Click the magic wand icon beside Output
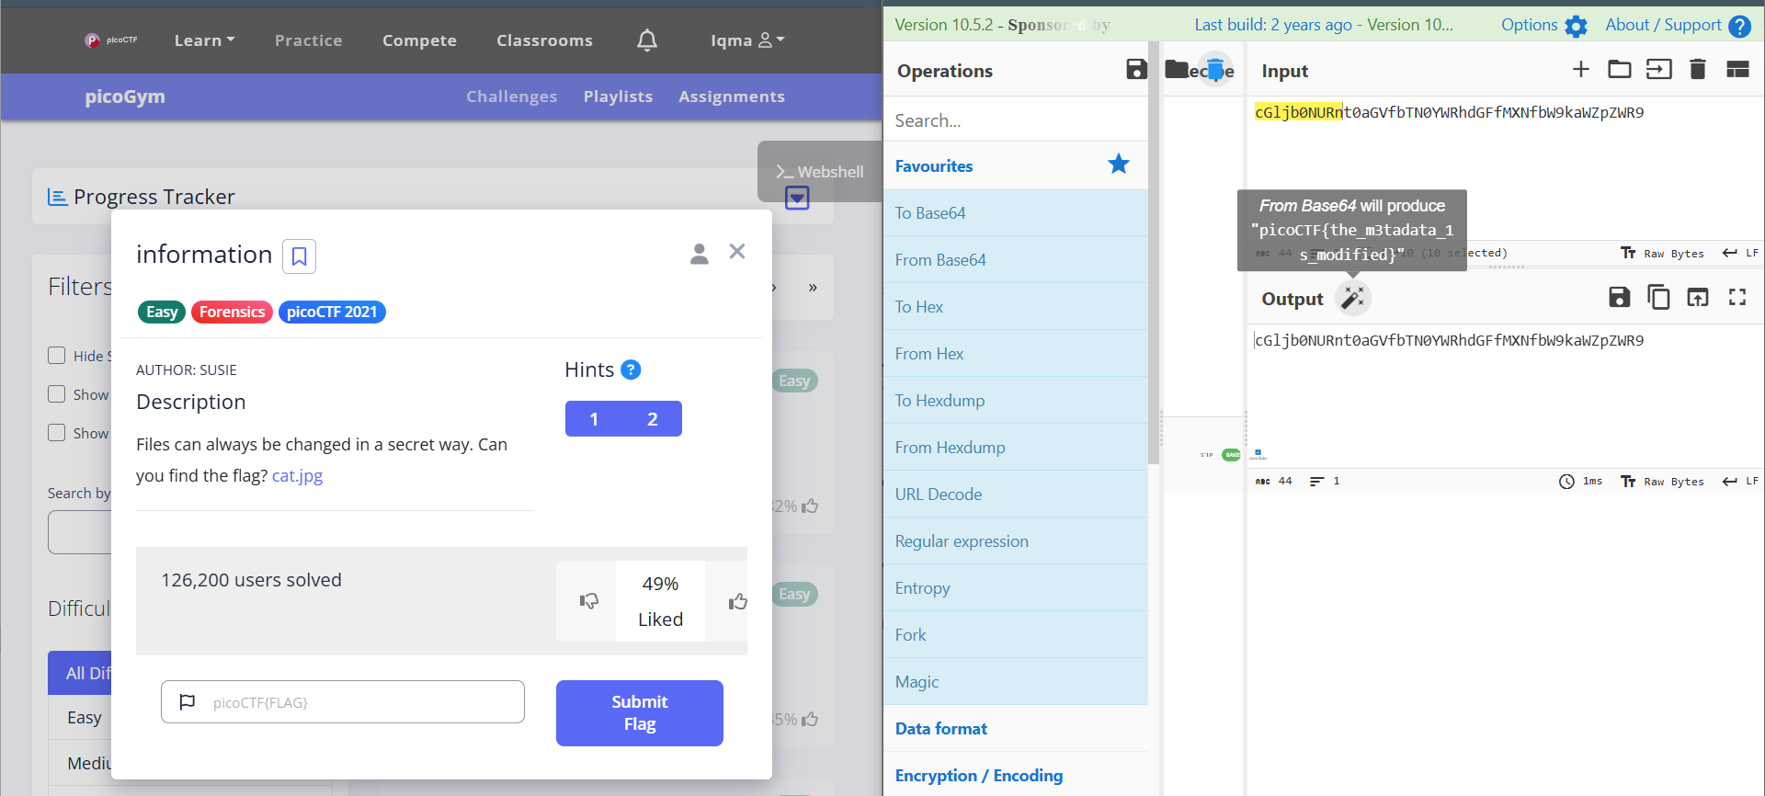Screen dimensions: 1765x796 tap(1352, 298)
